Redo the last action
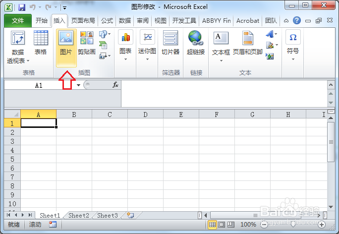The height and width of the screenshot is (234, 339). click(x=48, y=7)
